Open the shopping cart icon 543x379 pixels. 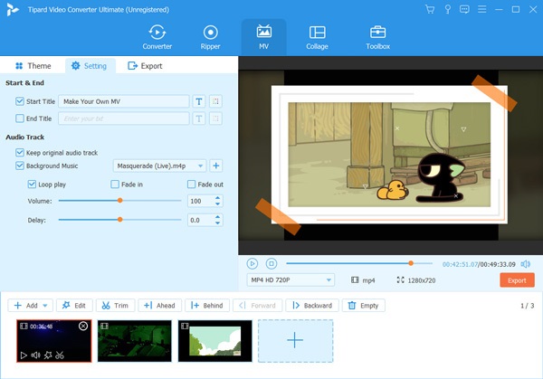click(430, 9)
